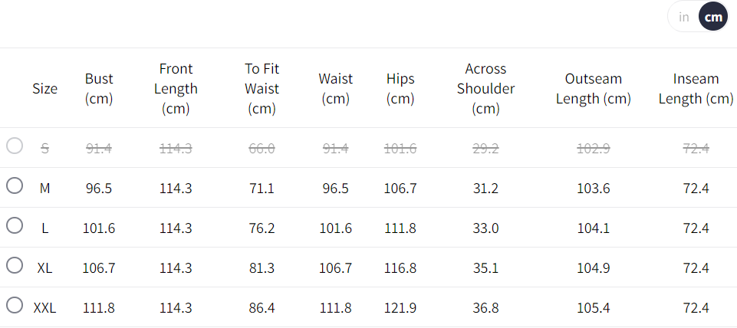Click the Front Length (cm) column header
Viewport: 737px width, 328px height.
click(x=176, y=88)
